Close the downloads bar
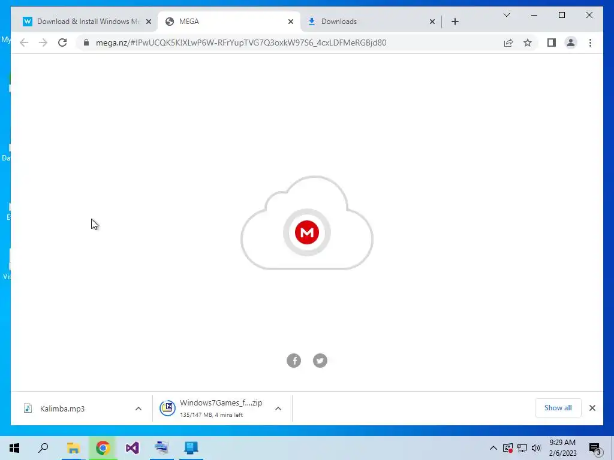Image resolution: width=614 pixels, height=460 pixels. [x=592, y=408]
